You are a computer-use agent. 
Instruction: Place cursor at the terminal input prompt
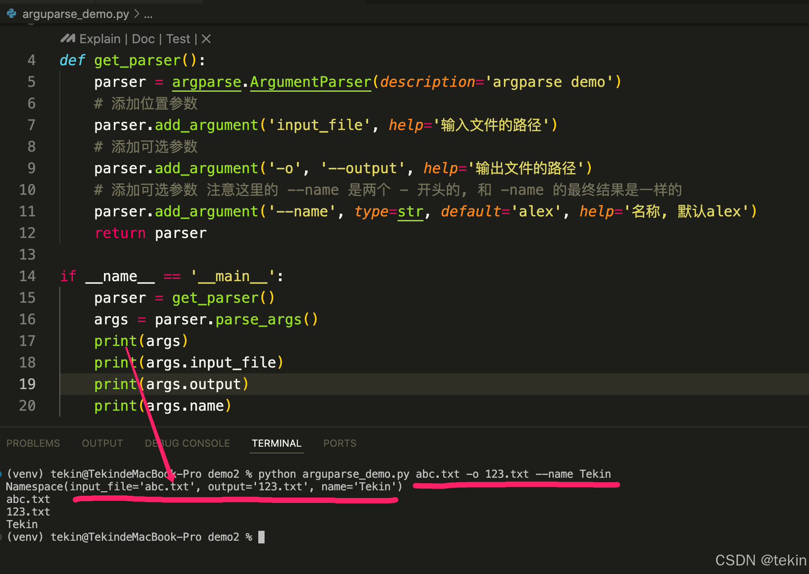260,536
